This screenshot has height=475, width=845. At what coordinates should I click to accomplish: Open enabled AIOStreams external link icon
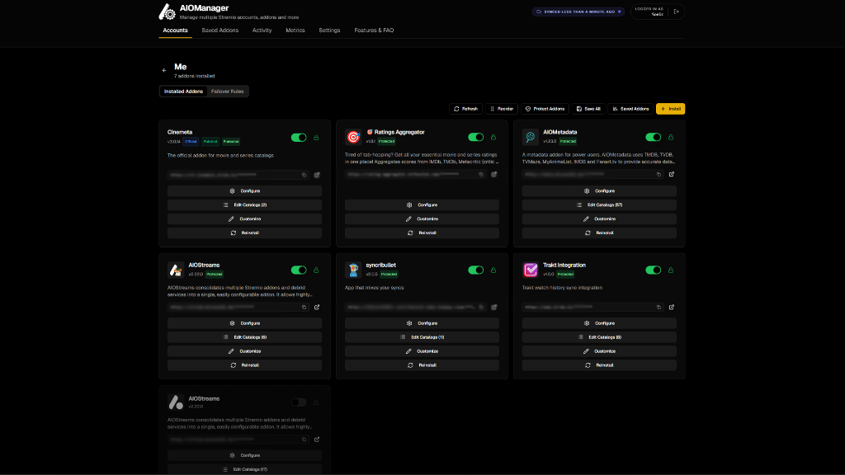pyautogui.click(x=317, y=308)
